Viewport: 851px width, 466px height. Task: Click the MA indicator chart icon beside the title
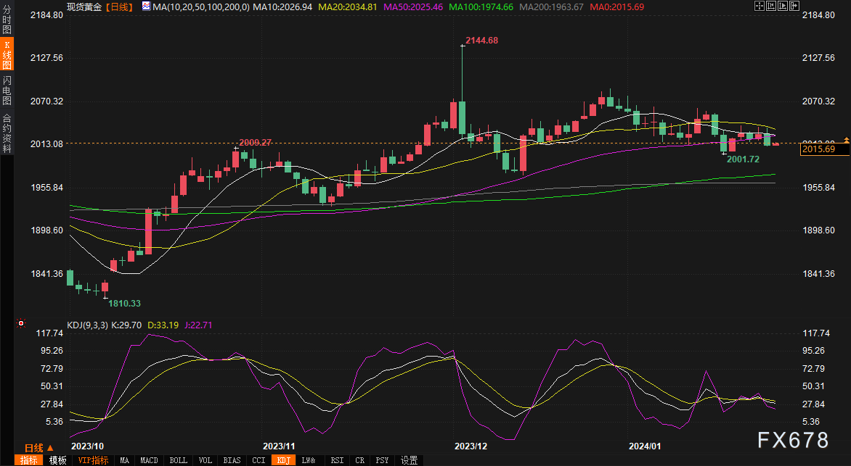coord(146,7)
